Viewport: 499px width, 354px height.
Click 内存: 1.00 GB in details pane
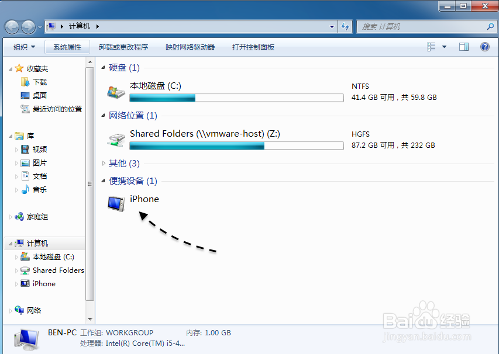(208, 333)
